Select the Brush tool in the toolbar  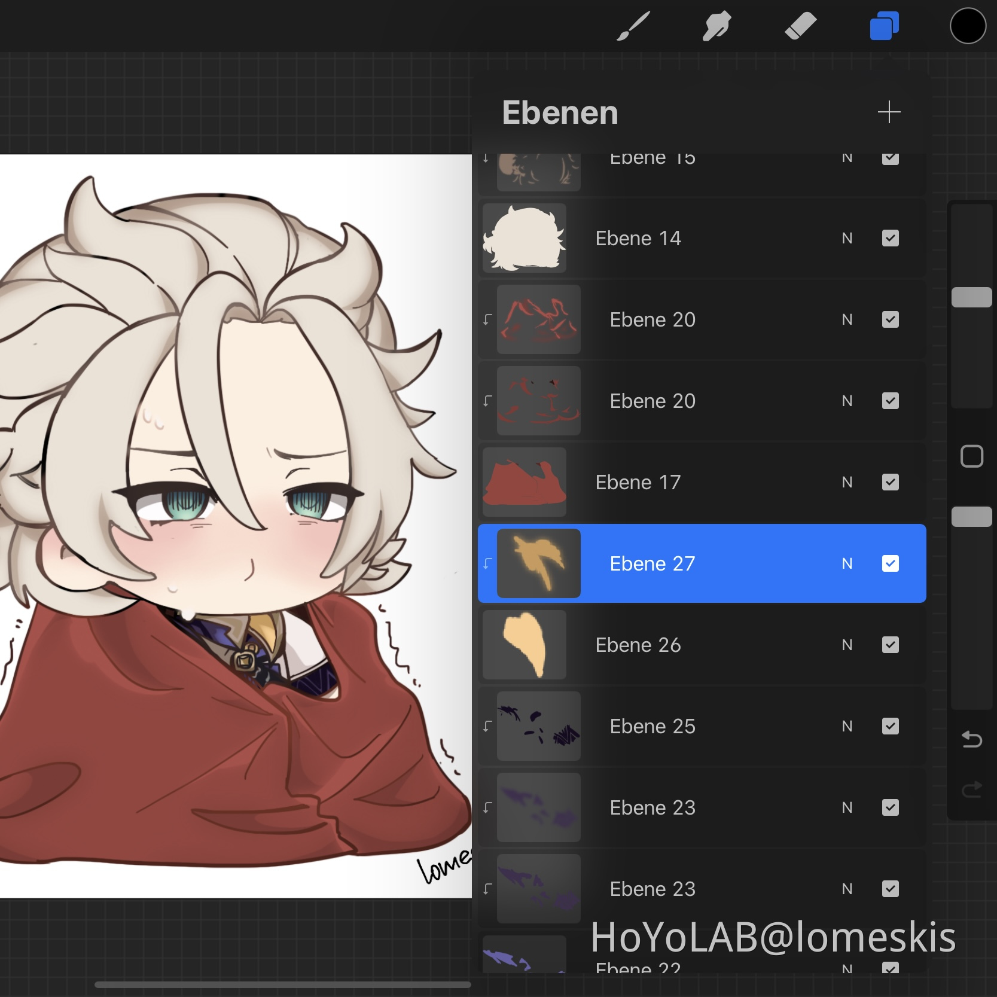(633, 25)
